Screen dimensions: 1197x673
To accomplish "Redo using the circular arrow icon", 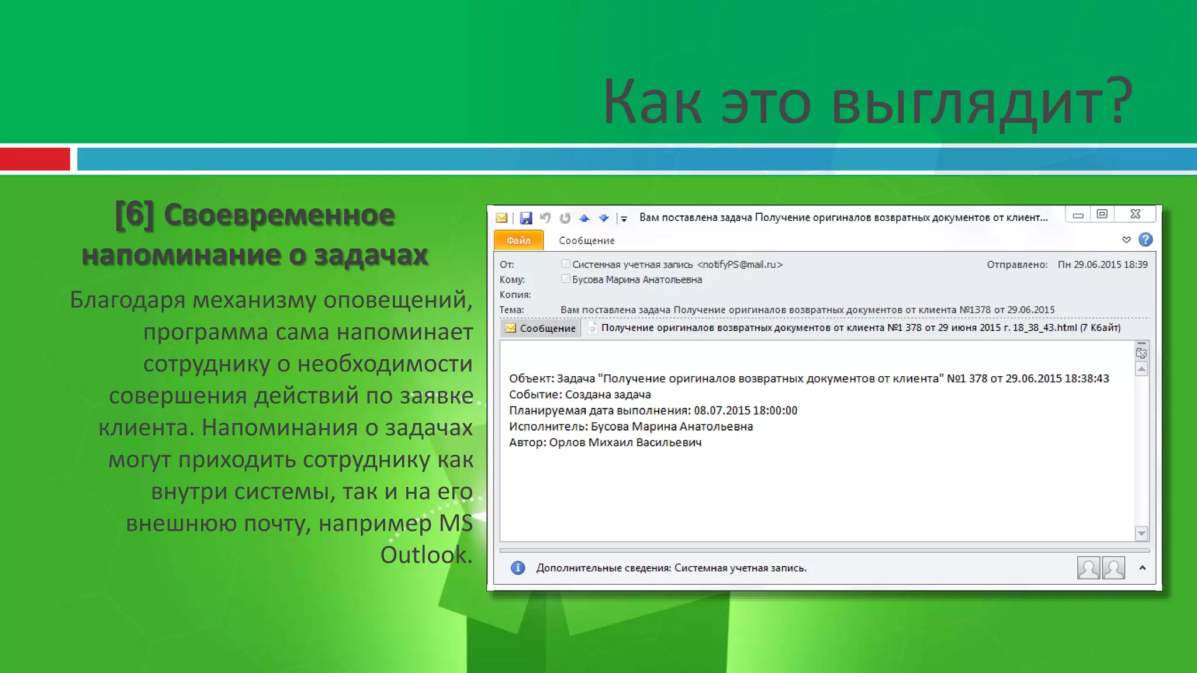I will point(565,218).
